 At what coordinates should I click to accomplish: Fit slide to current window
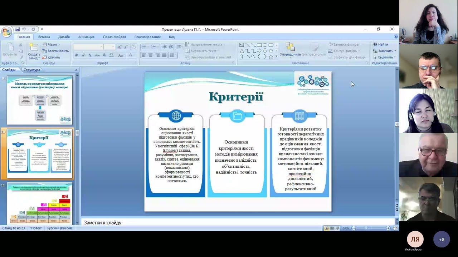pyautogui.click(x=395, y=228)
